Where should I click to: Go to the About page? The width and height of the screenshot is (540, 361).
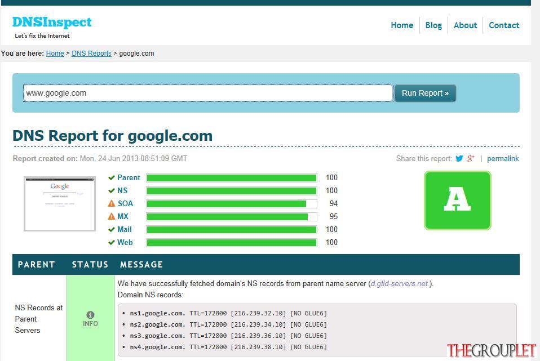[465, 25]
